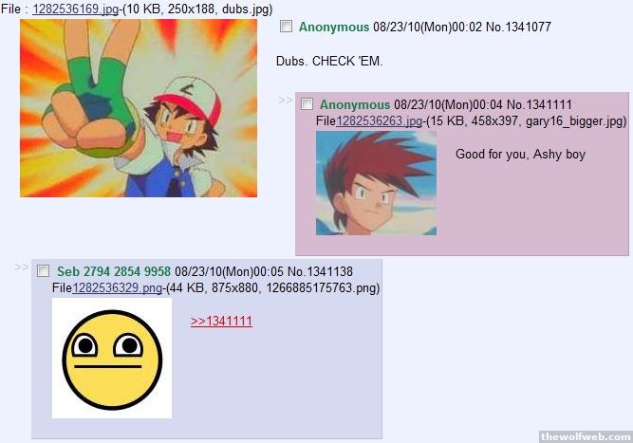Click the thewolfweb.com watermark
Image resolution: width=633 pixels, height=443 pixels.
pyautogui.click(x=586, y=436)
